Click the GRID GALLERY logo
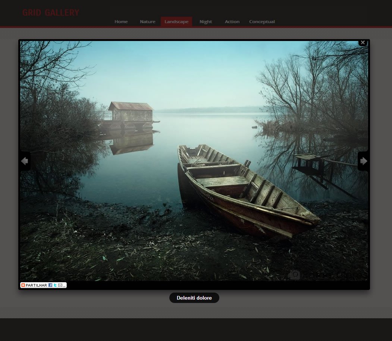The image size is (392, 341). [x=51, y=13]
